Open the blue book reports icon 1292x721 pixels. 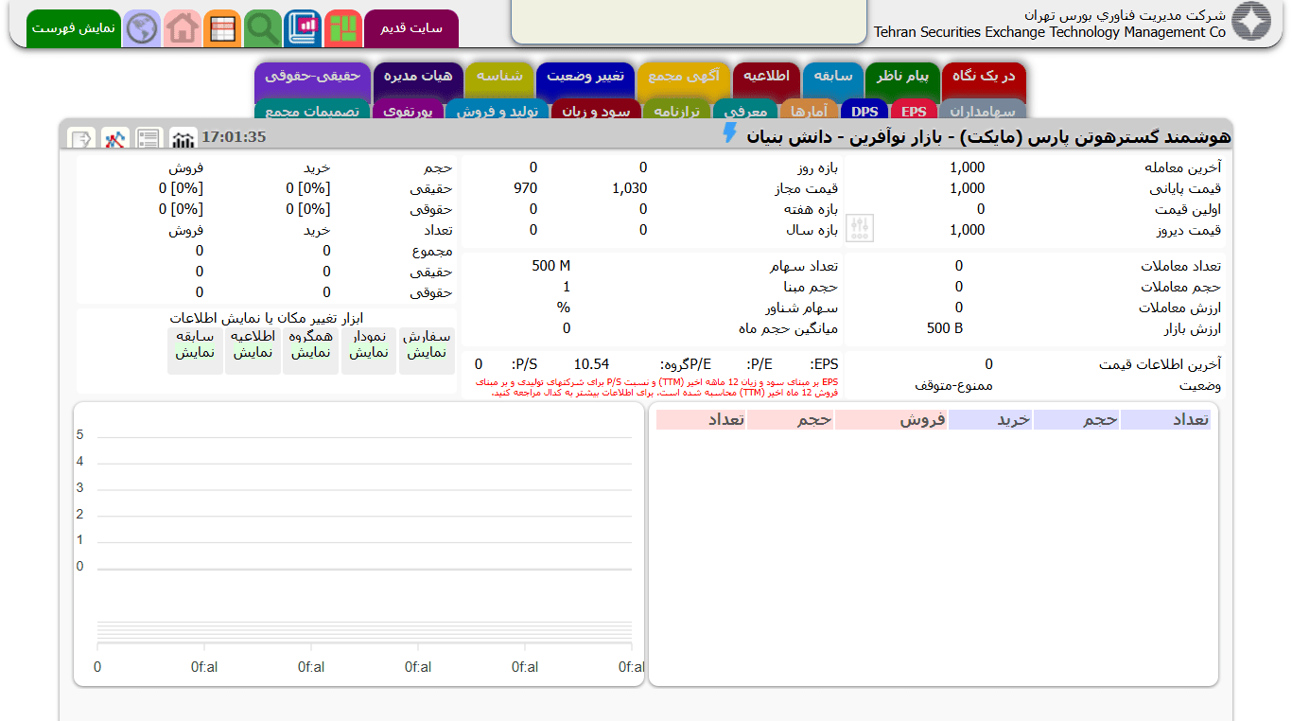(303, 28)
